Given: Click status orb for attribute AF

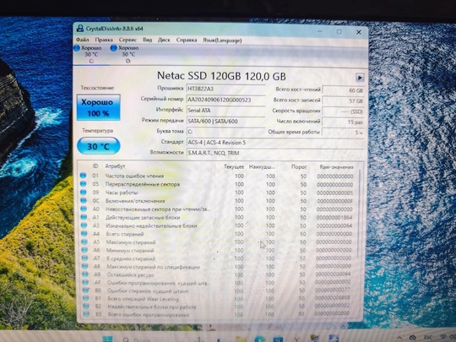Looking at the screenshot, I should click(85, 282).
